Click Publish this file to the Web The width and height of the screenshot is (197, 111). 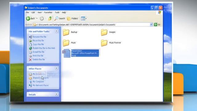tap(44, 48)
